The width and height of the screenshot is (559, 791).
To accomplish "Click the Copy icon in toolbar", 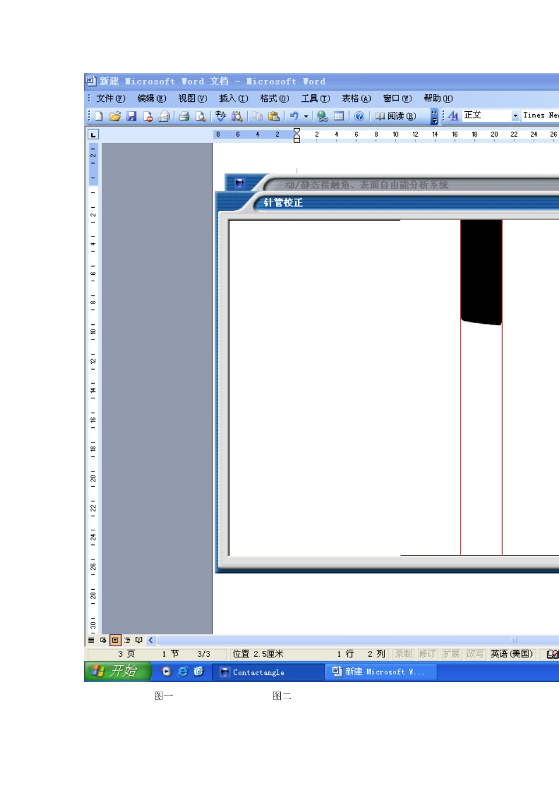I will click(257, 117).
